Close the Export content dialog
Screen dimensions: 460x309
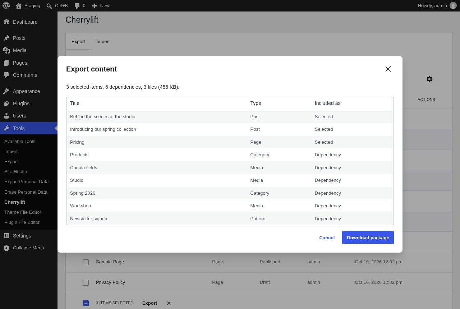(388, 69)
